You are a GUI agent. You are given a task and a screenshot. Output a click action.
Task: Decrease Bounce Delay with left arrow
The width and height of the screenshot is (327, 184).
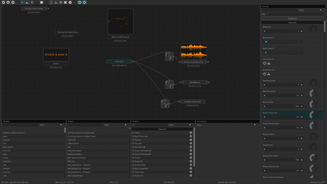[264, 106]
